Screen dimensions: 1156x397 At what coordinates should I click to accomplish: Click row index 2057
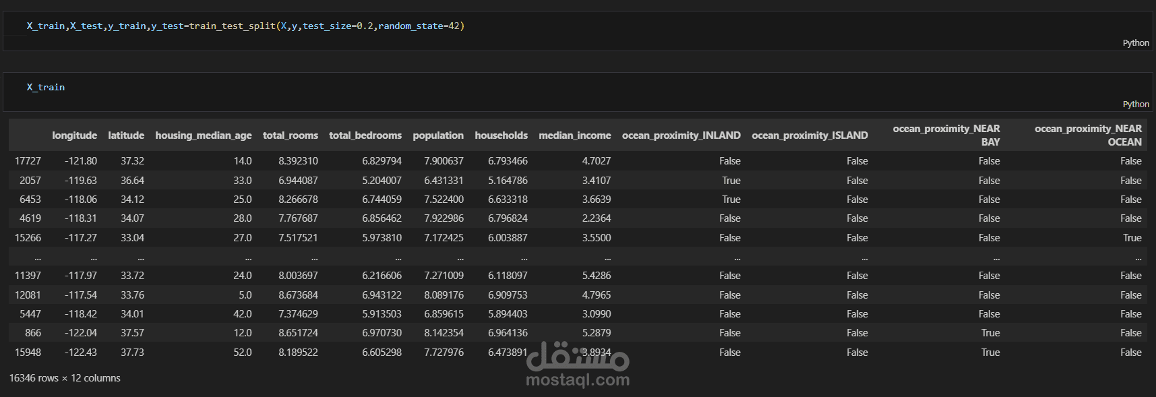point(30,181)
